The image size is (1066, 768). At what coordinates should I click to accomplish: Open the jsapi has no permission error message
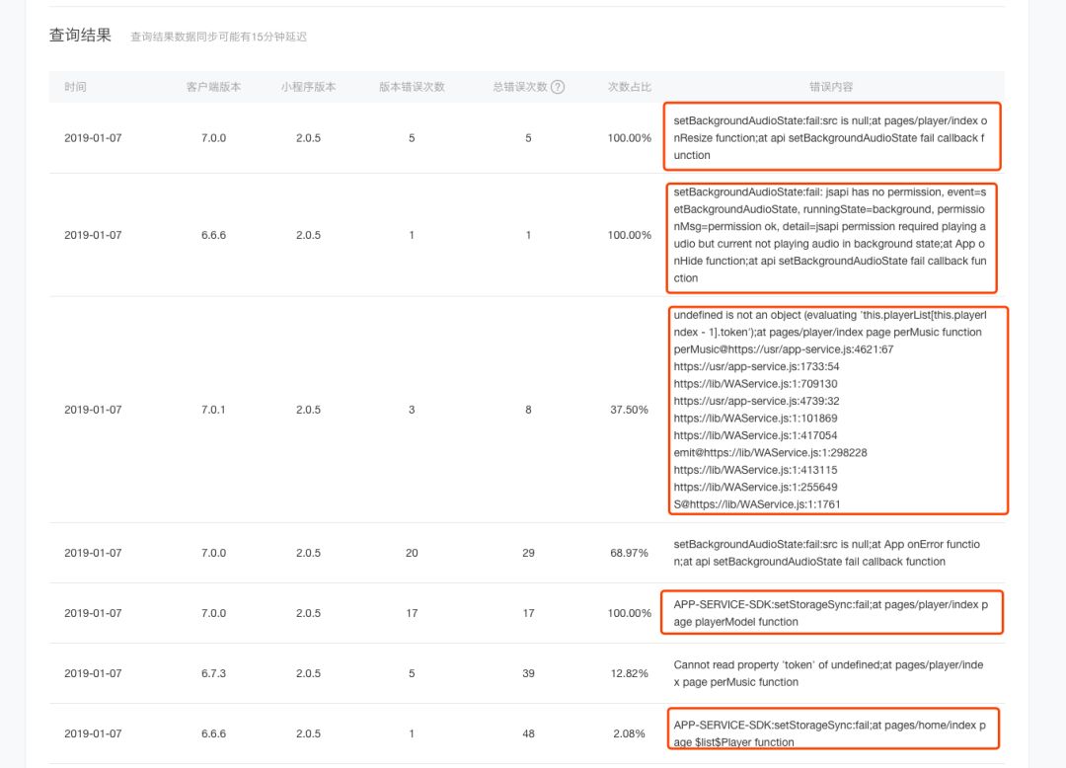(831, 235)
